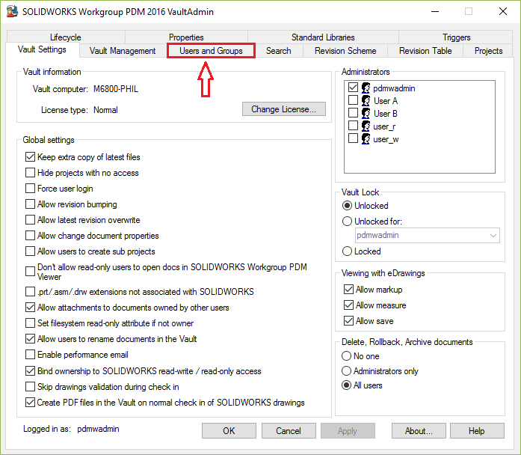
Task: Uncheck Allow measure for eDrawings
Action: 348,305
